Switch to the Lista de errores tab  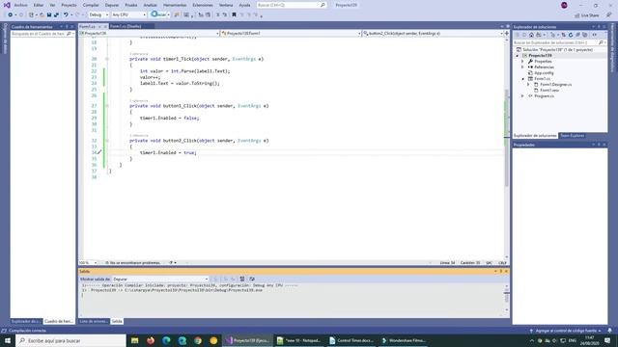pyautogui.click(x=94, y=321)
